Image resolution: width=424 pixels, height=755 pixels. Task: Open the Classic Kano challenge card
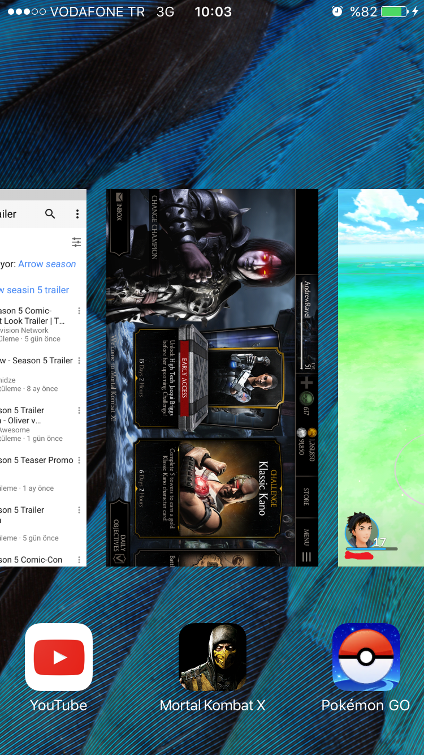(x=208, y=488)
